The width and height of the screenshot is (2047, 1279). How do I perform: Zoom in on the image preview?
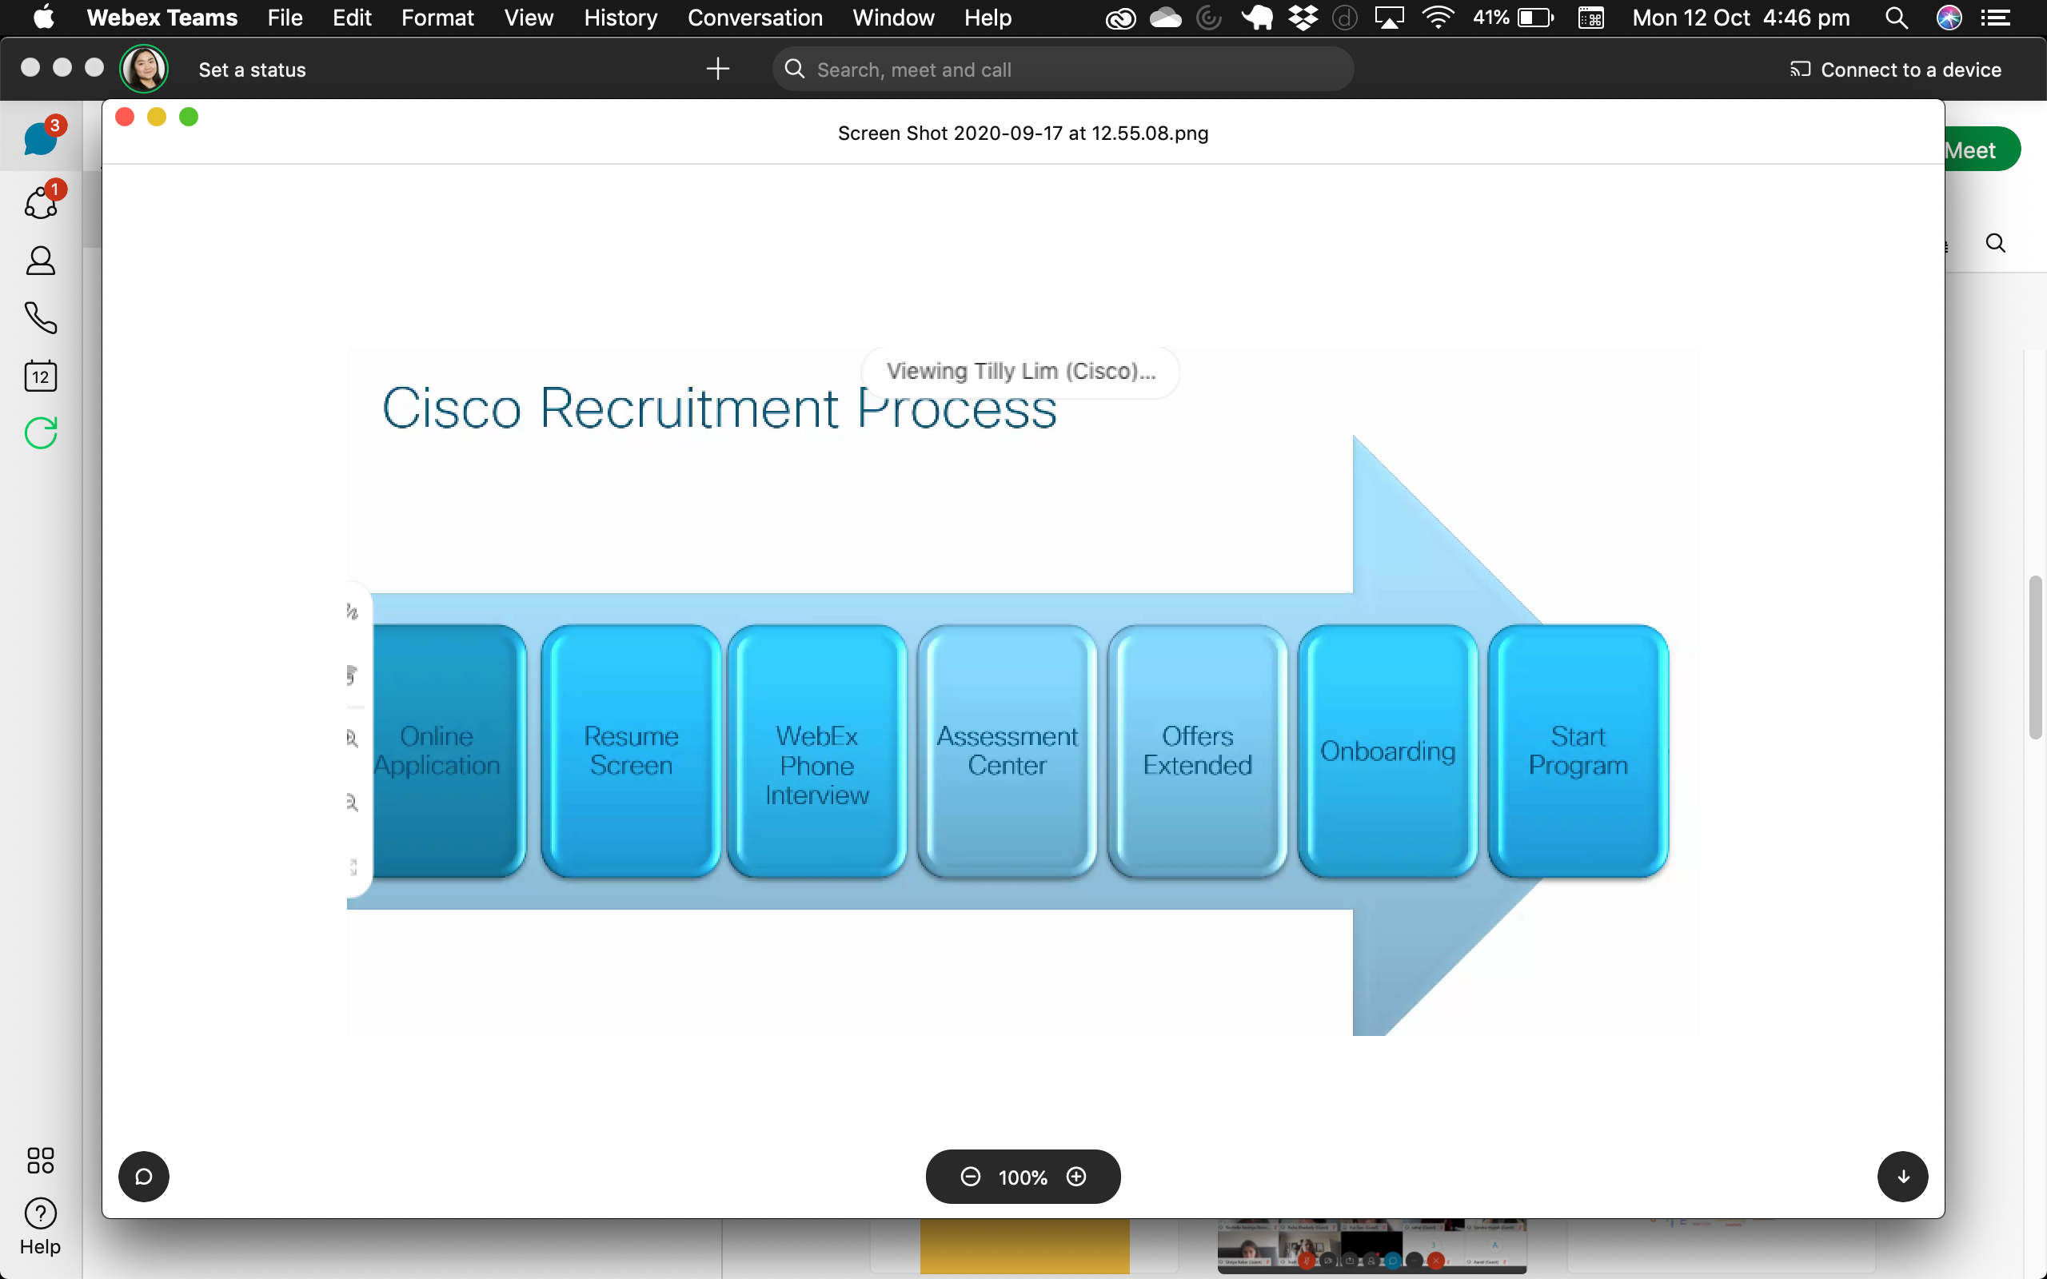(x=1076, y=1177)
